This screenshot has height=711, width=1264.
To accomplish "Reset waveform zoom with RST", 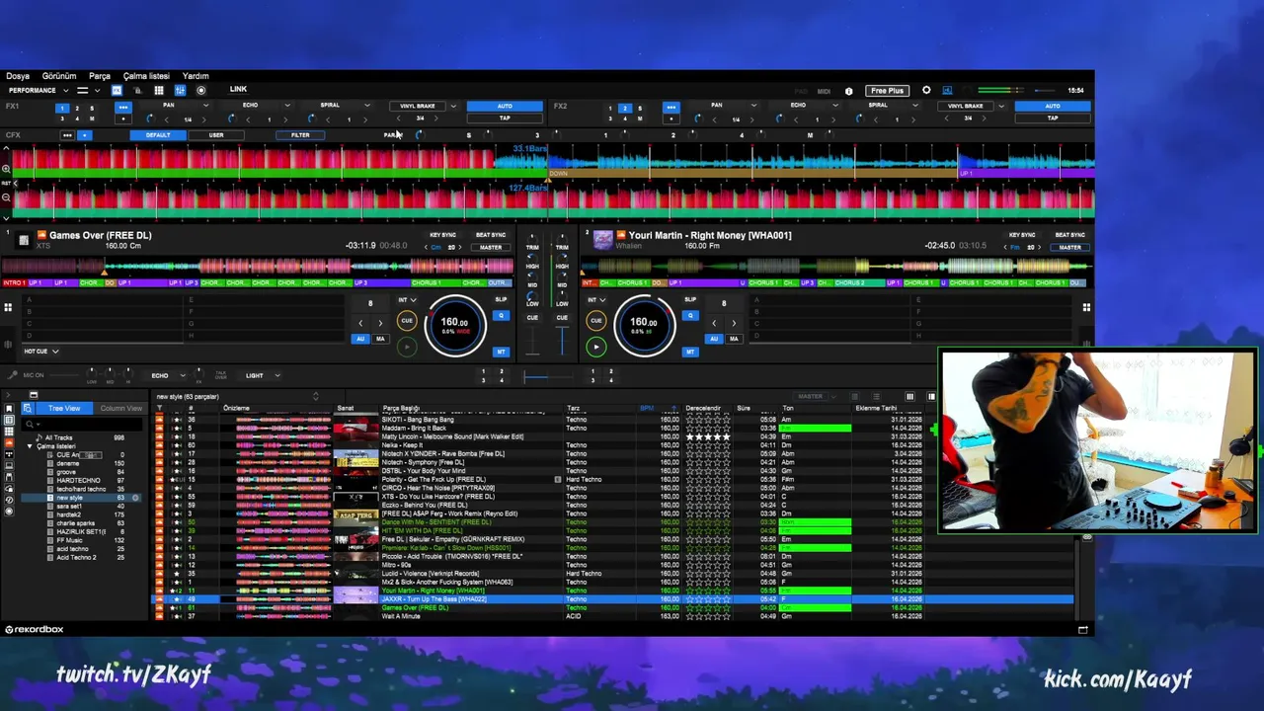I will (6, 184).
